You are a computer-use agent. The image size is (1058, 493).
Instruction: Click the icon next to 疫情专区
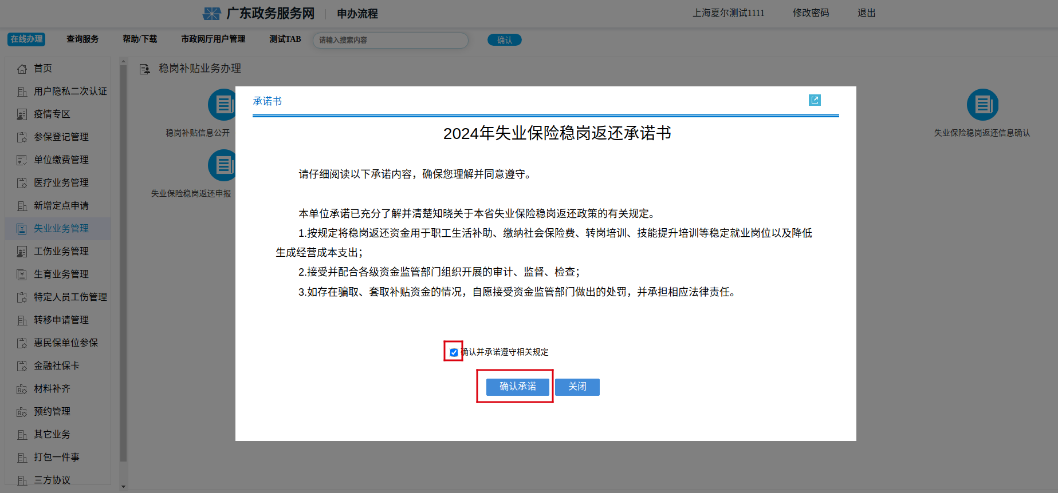point(22,114)
